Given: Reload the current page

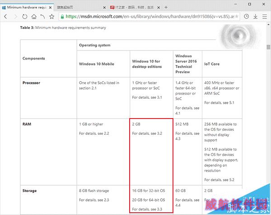Looking at the screenshot, I should pyautogui.click(x=25, y=17).
